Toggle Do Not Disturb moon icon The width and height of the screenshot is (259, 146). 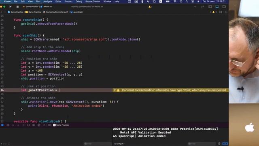(x=148, y=2)
